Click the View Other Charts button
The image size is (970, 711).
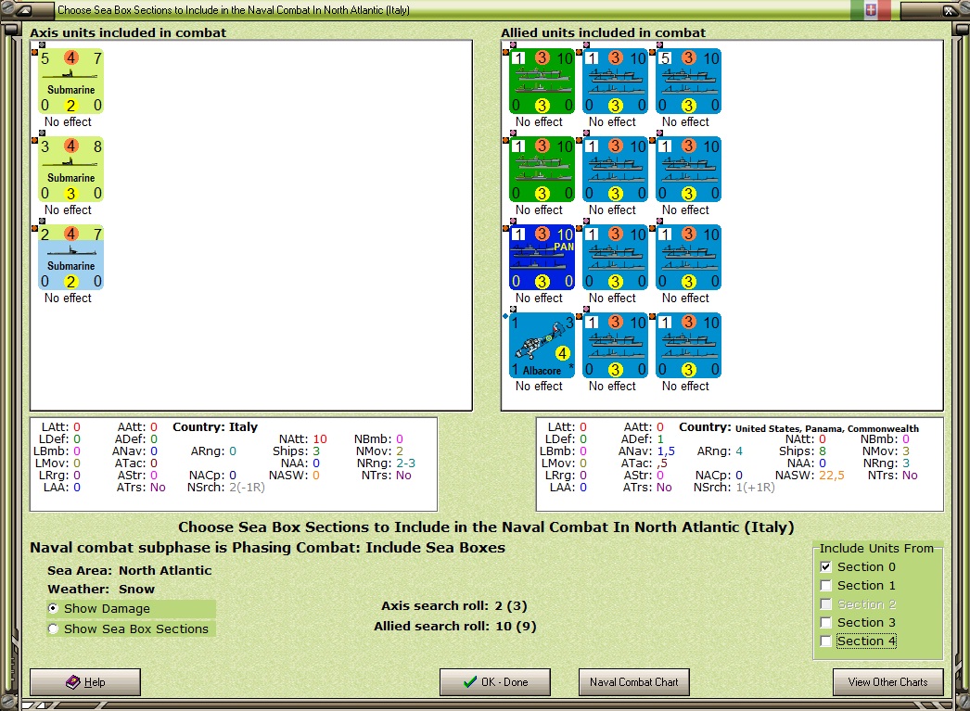tap(887, 682)
